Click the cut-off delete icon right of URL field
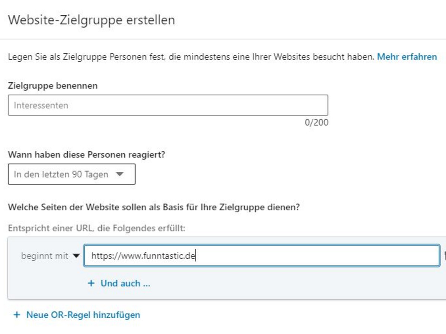The width and height of the screenshot is (446, 334). click(x=444, y=255)
